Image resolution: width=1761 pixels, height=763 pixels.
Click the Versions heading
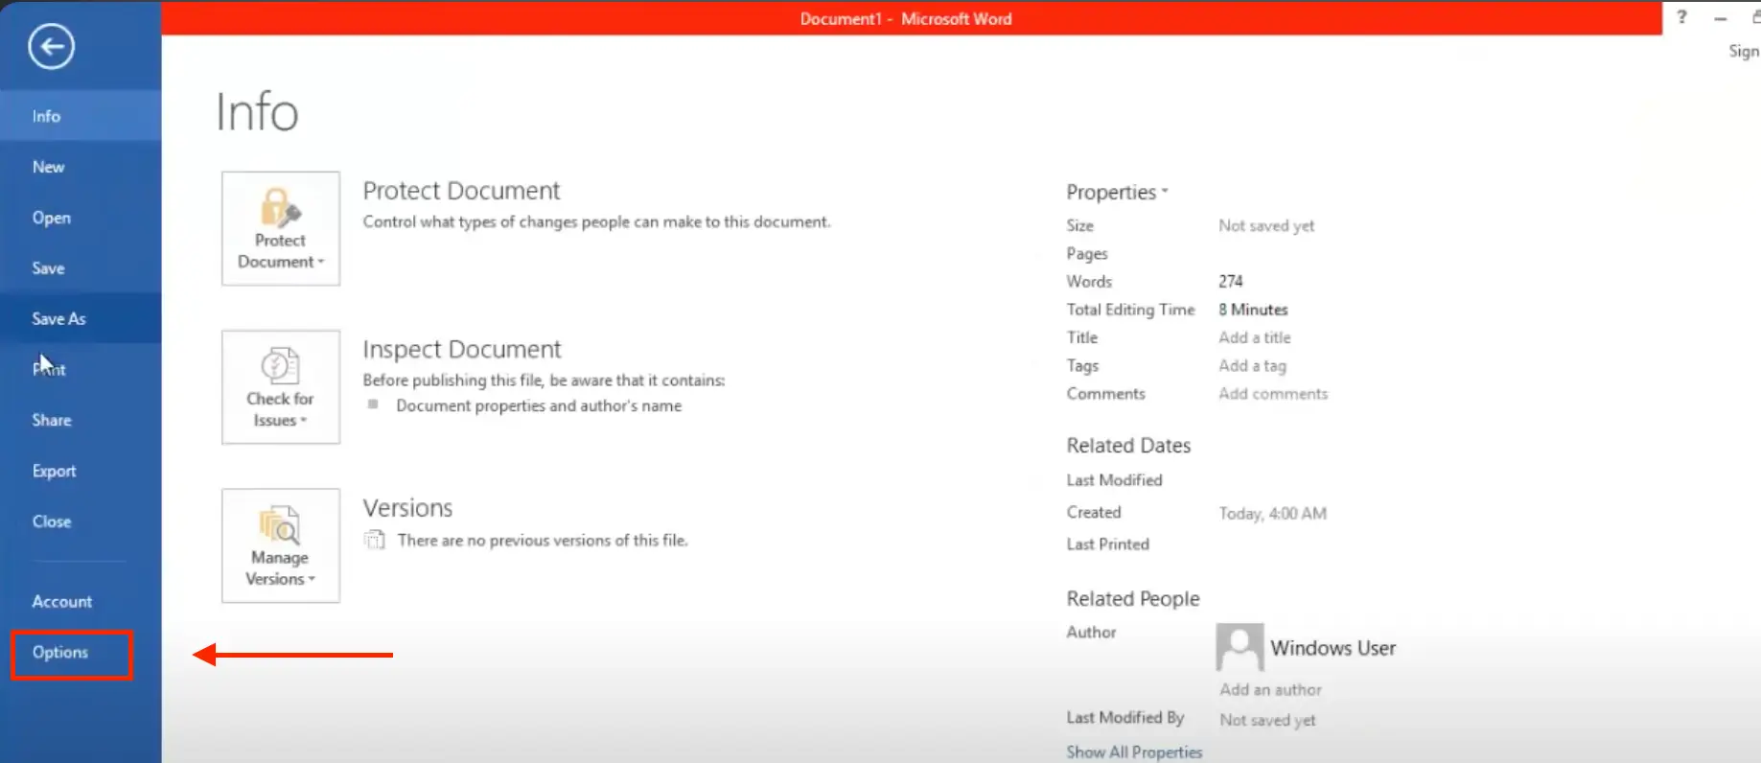pos(407,508)
